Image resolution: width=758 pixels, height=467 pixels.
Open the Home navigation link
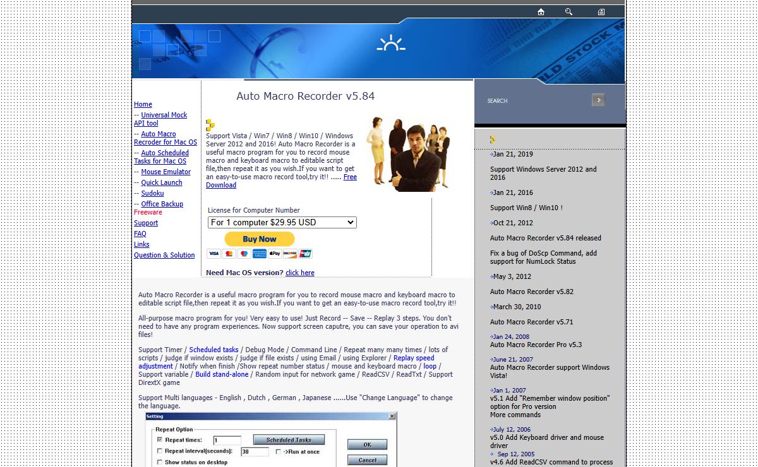click(x=143, y=104)
